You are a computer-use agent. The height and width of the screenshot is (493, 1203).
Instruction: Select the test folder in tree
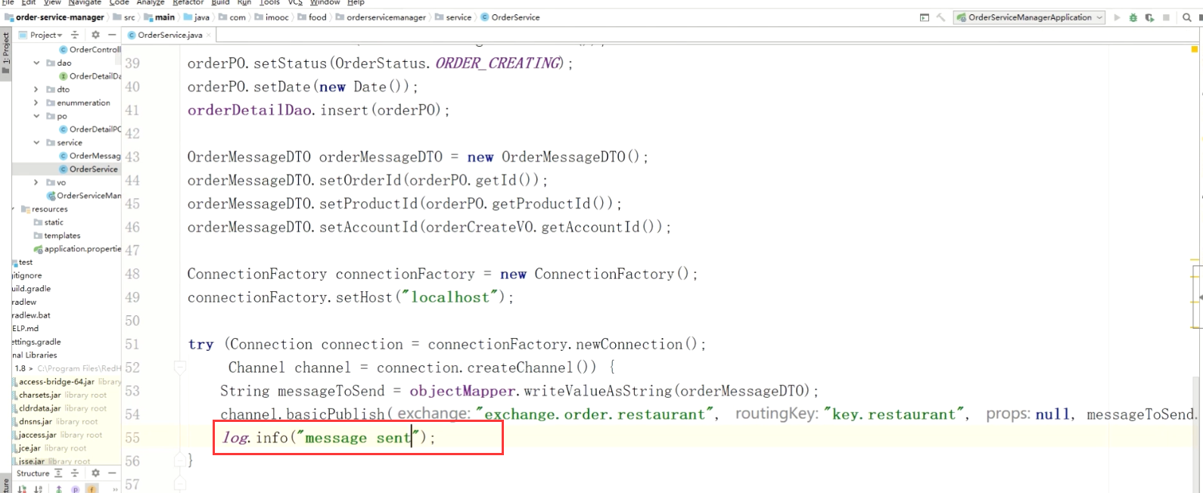tap(23, 262)
